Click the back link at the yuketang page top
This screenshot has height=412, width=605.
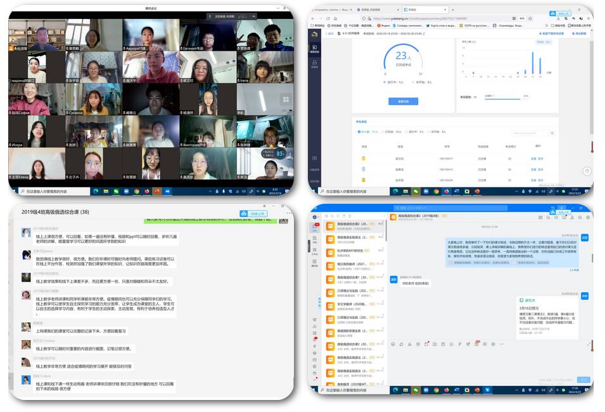[330, 34]
